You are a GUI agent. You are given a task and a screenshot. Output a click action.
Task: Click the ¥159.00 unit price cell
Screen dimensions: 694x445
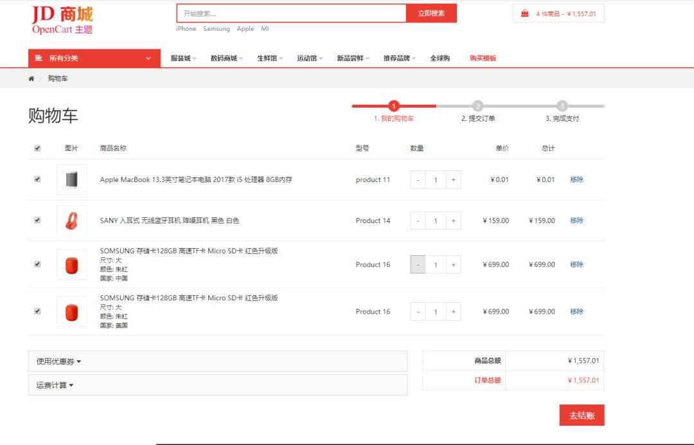495,221
